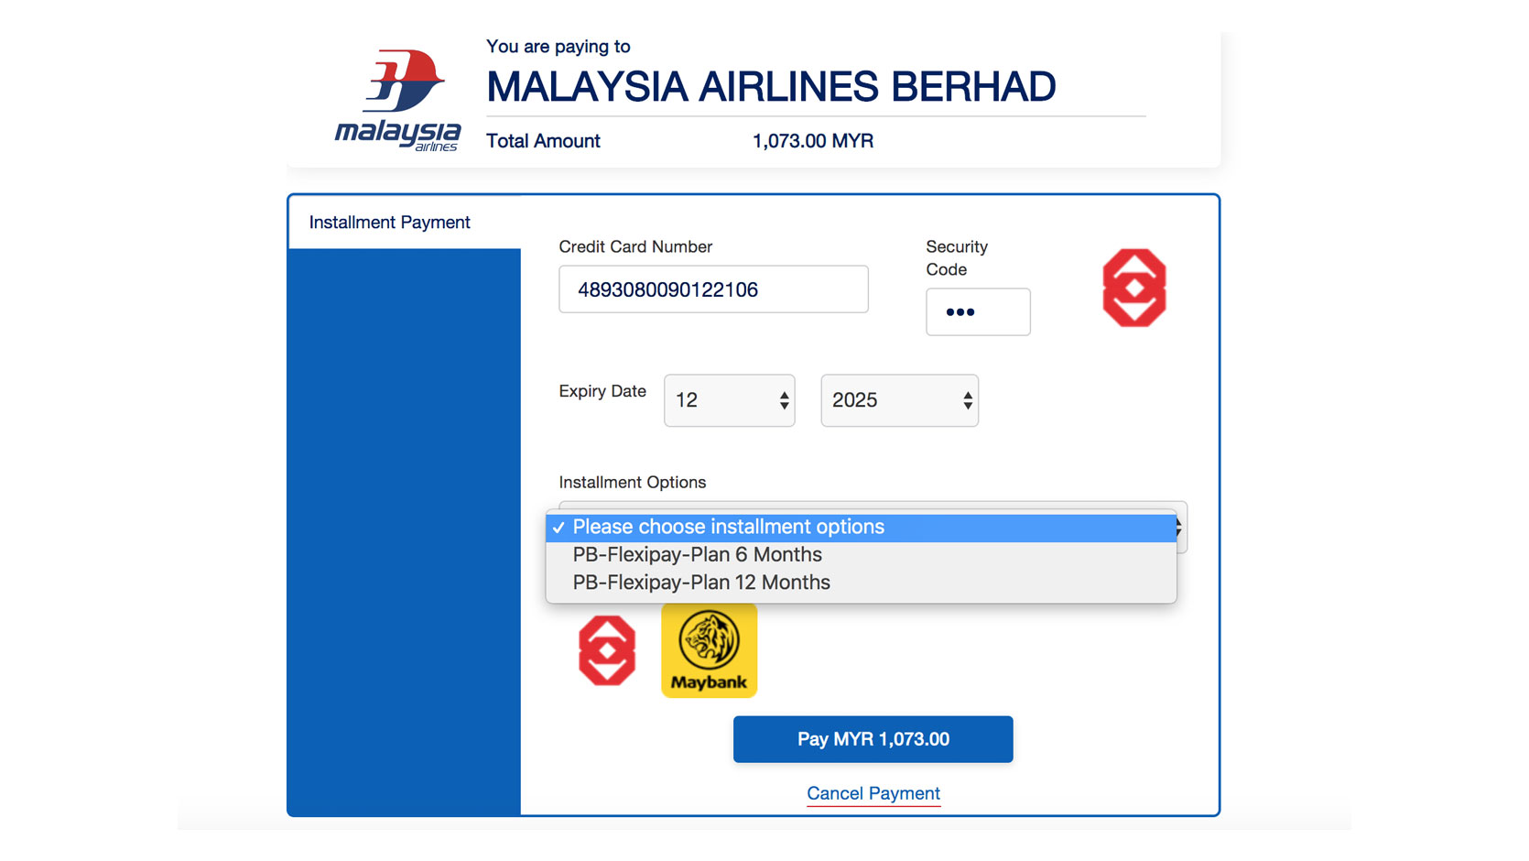Viewport: 1529px width, 861px height.
Task: Click the Malaysia Airlines logo
Action: (398, 100)
